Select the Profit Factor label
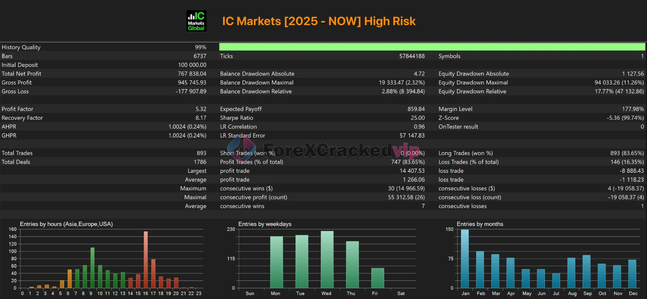 pos(18,109)
